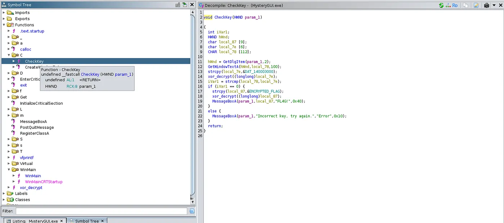
Task: Select WinMainCRTStartup function in the tree
Action: (x=44, y=182)
